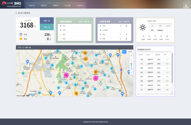Switch map to the blue 지도 view

click(x=124, y=52)
